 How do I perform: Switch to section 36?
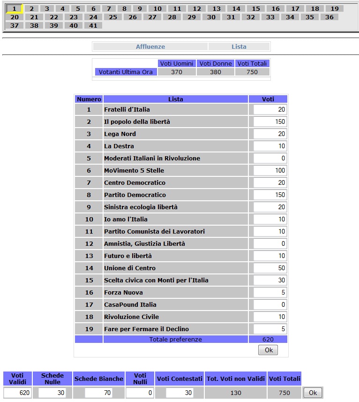329,17
